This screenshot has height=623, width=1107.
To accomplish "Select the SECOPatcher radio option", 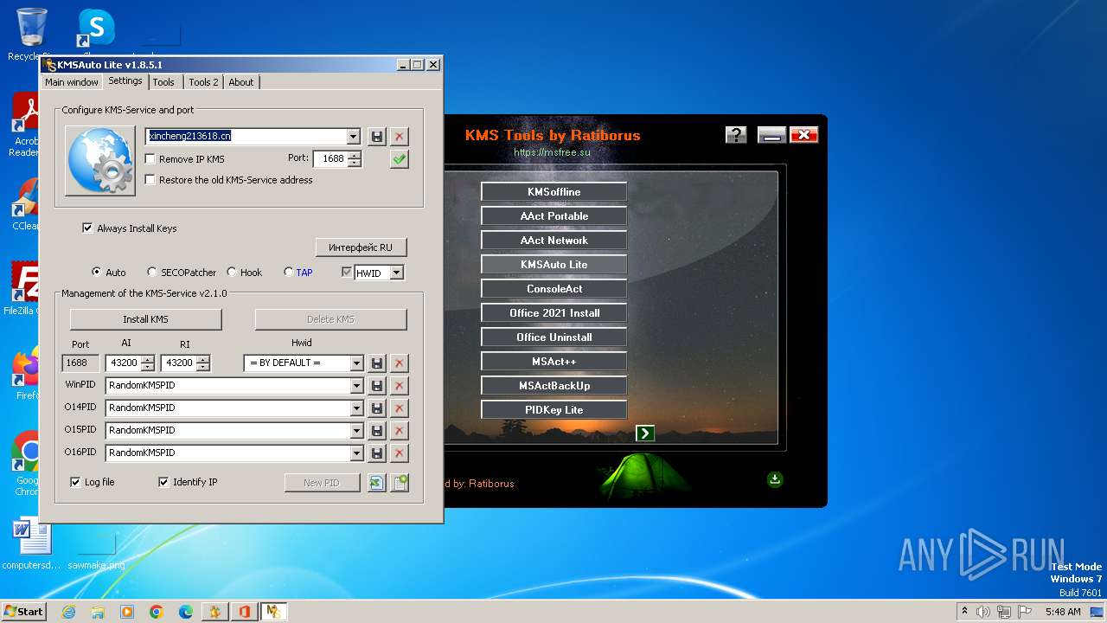I will click(152, 272).
